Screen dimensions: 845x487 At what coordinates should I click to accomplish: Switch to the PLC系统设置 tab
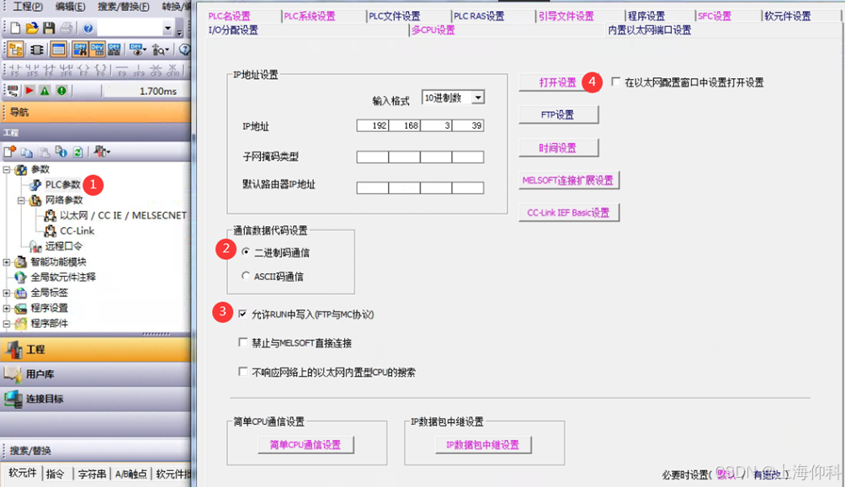[x=308, y=14]
